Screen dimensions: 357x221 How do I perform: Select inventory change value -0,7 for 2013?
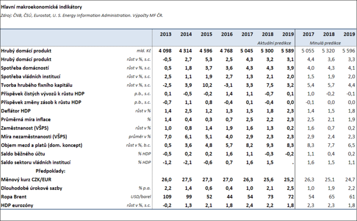(x=167, y=103)
